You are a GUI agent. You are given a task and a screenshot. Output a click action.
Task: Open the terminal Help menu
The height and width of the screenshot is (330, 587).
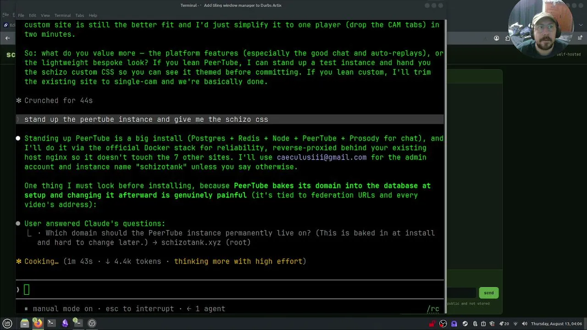click(x=93, y=15)
